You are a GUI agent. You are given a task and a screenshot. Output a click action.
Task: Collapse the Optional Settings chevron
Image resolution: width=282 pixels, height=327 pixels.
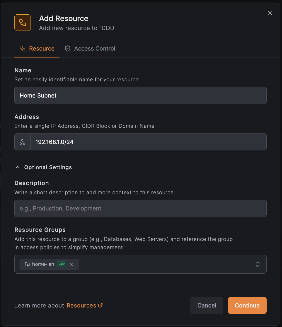18,167
